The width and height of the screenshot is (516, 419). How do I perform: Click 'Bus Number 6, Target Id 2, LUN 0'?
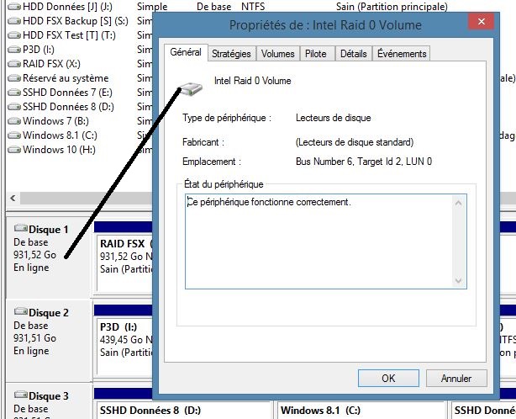(x=364, y=162)
